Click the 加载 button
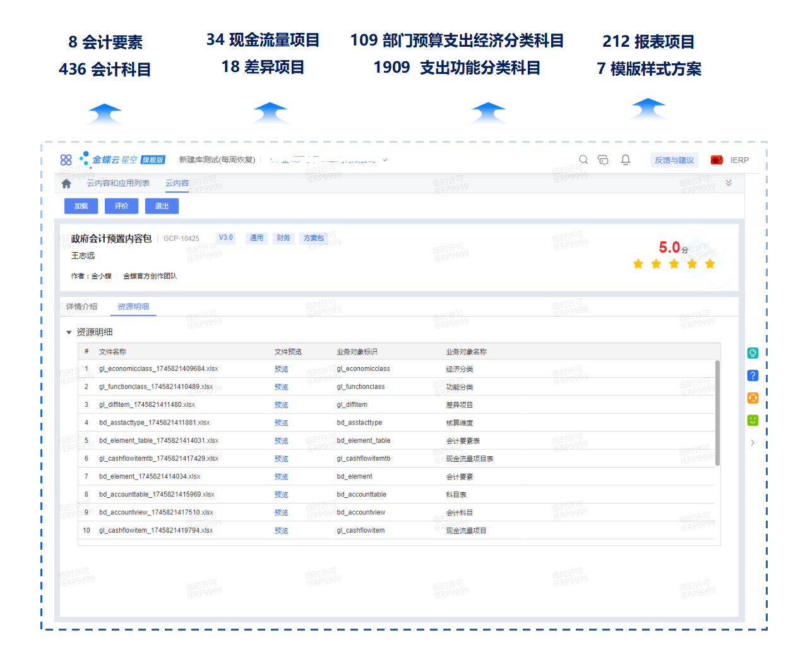Screen dimensions: 805x647 pyautogui.click(x=81, y=206)
